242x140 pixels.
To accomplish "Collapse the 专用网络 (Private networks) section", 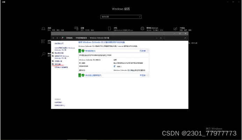I will 148,50.
